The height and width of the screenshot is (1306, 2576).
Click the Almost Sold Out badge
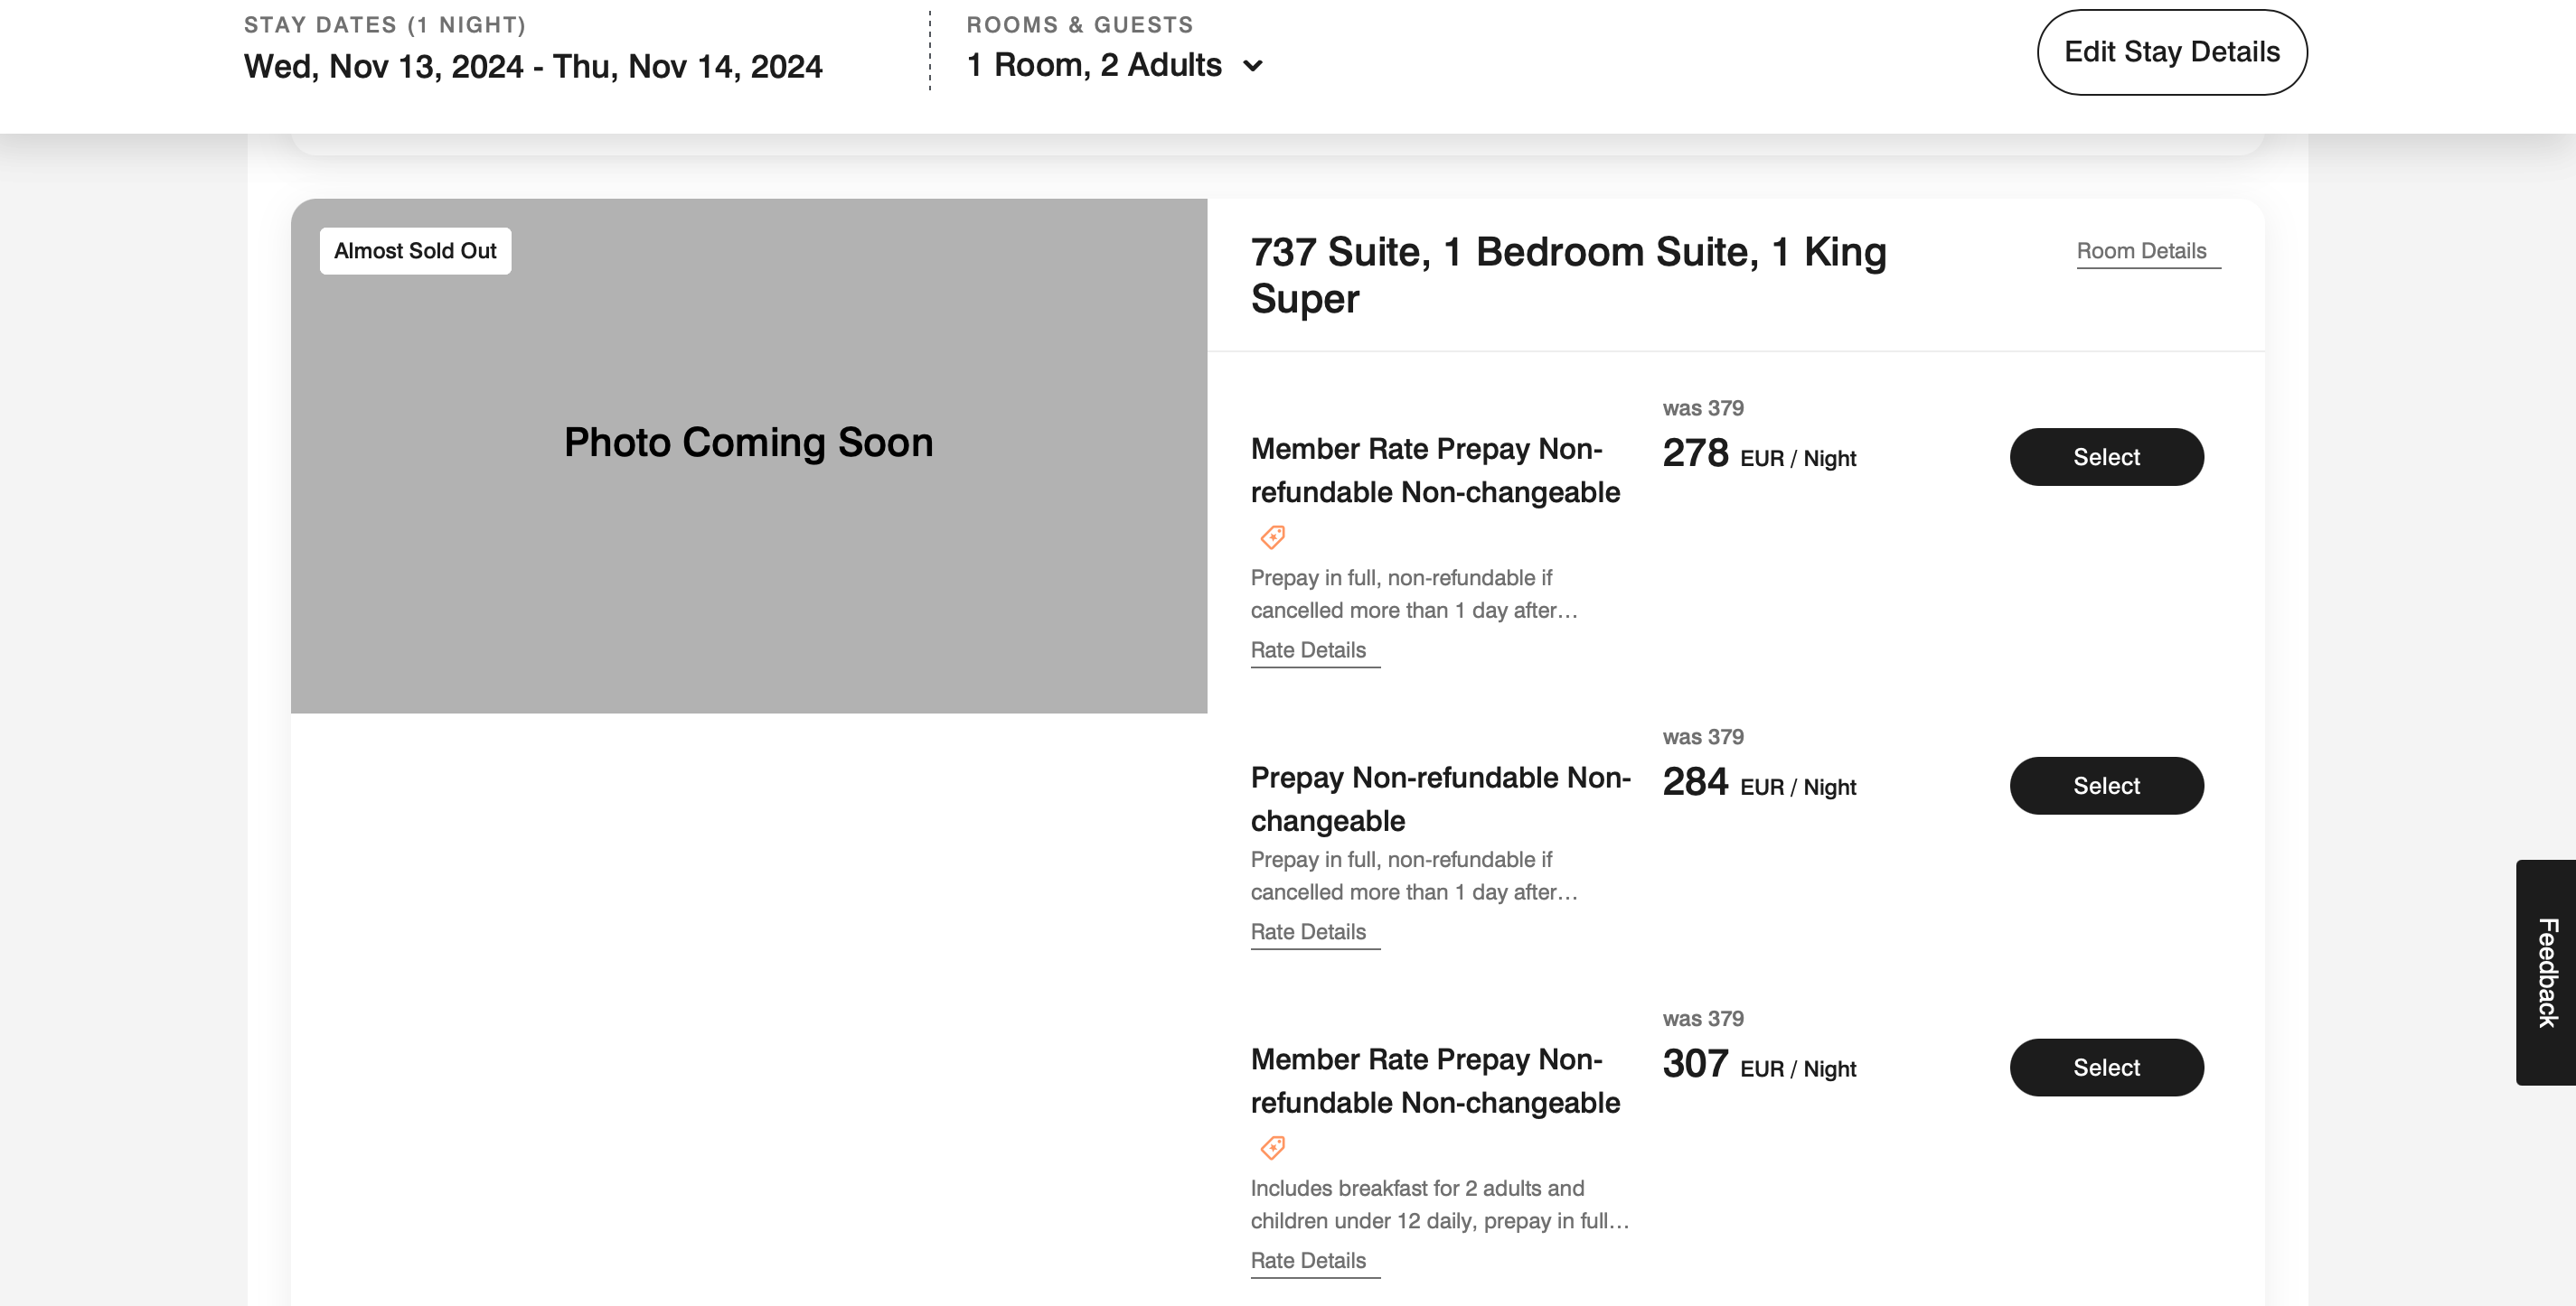coord(415,251)
